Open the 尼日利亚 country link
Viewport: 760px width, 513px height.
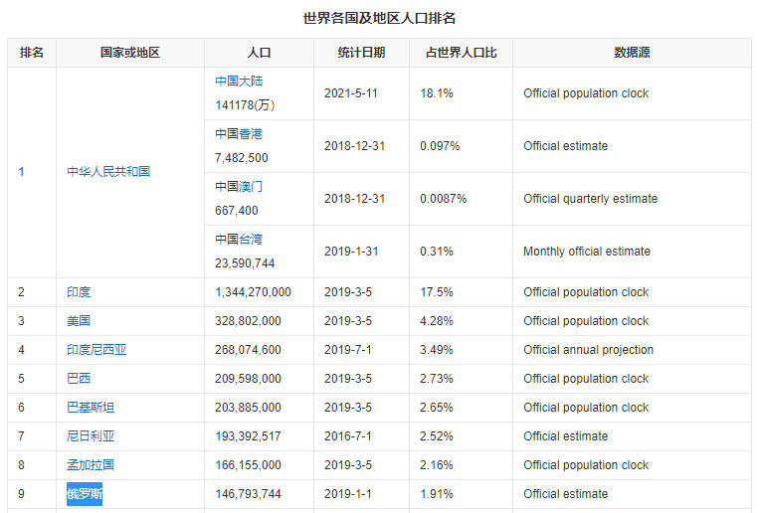click(91, 436)
